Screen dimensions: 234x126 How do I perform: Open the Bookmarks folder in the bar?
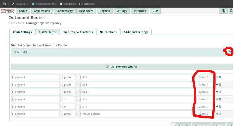coord(86,4)
